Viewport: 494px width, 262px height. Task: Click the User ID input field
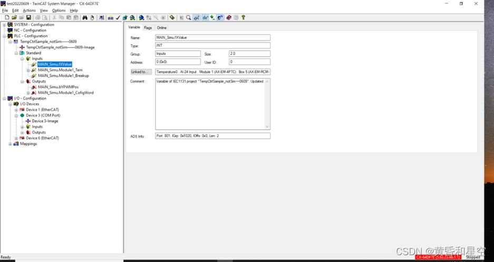[x=249, y=62]
